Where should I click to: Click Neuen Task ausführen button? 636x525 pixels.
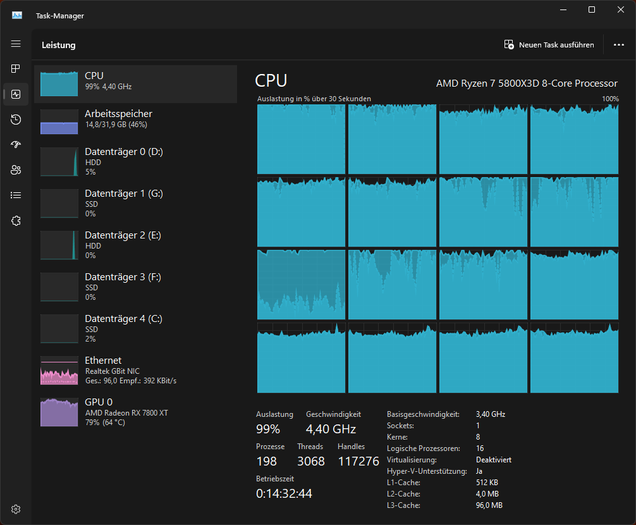[x=549, y=45]
